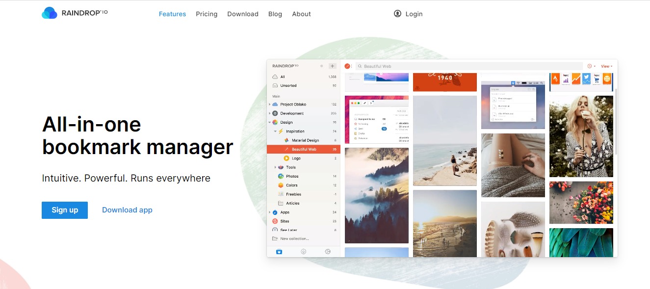The height and width of the screenshot is (289, 650).
Task: Click the Raindrop.io cloud logo
Action: pyautogui.click(x=50, y=13)
